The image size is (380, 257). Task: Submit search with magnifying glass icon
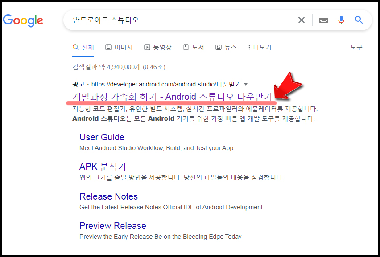(359, 20)
